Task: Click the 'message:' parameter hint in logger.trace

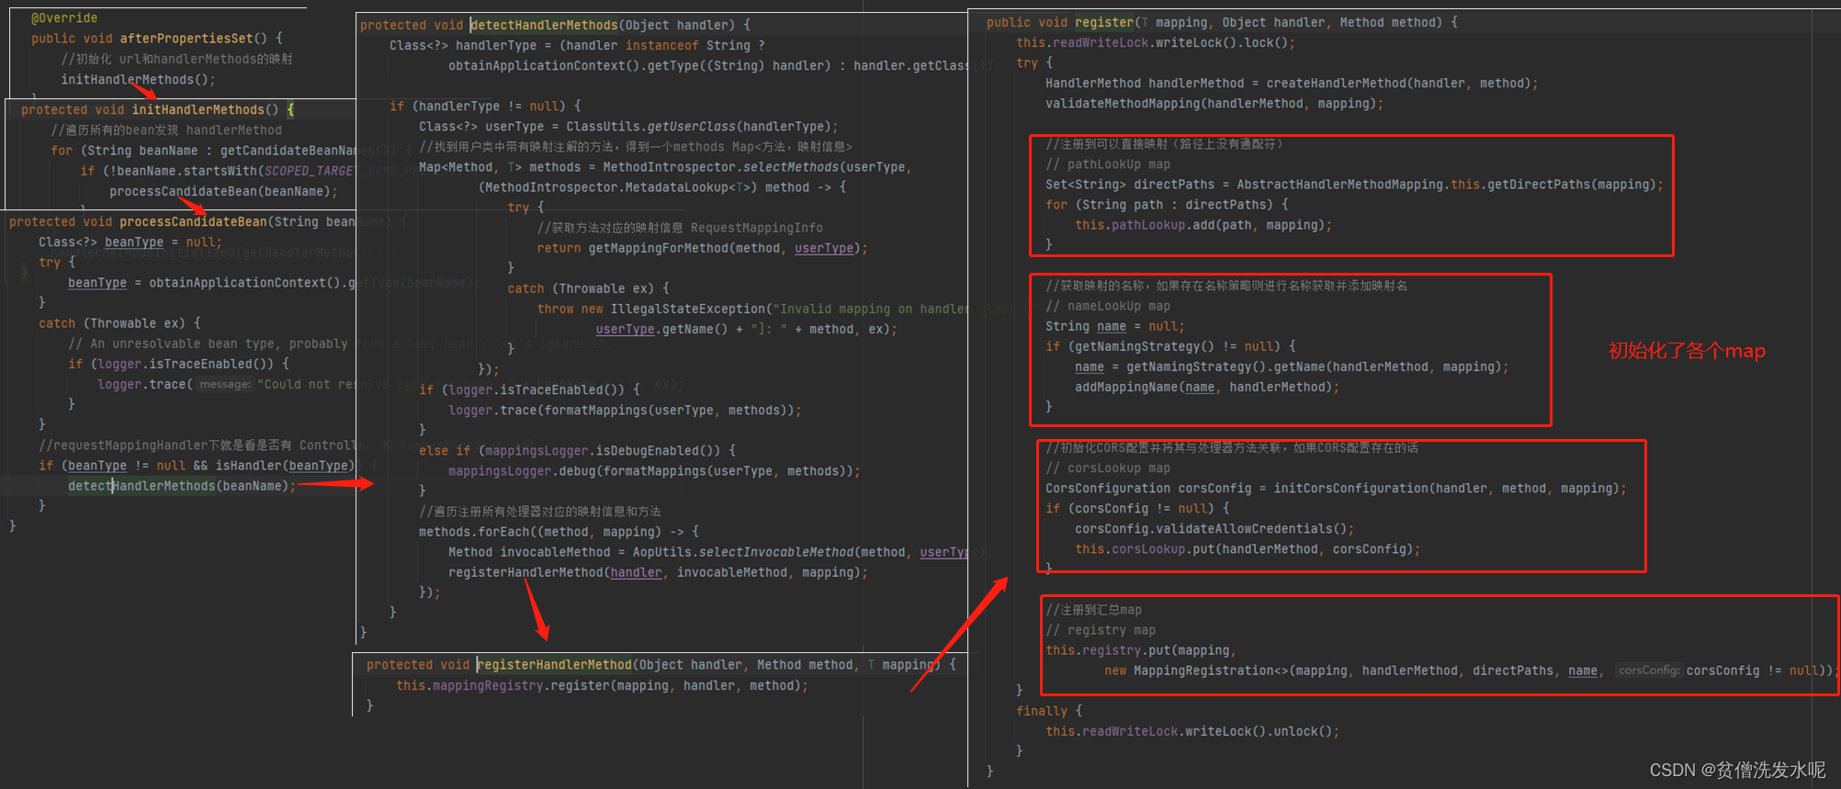Action: click(x=224, y=385)
